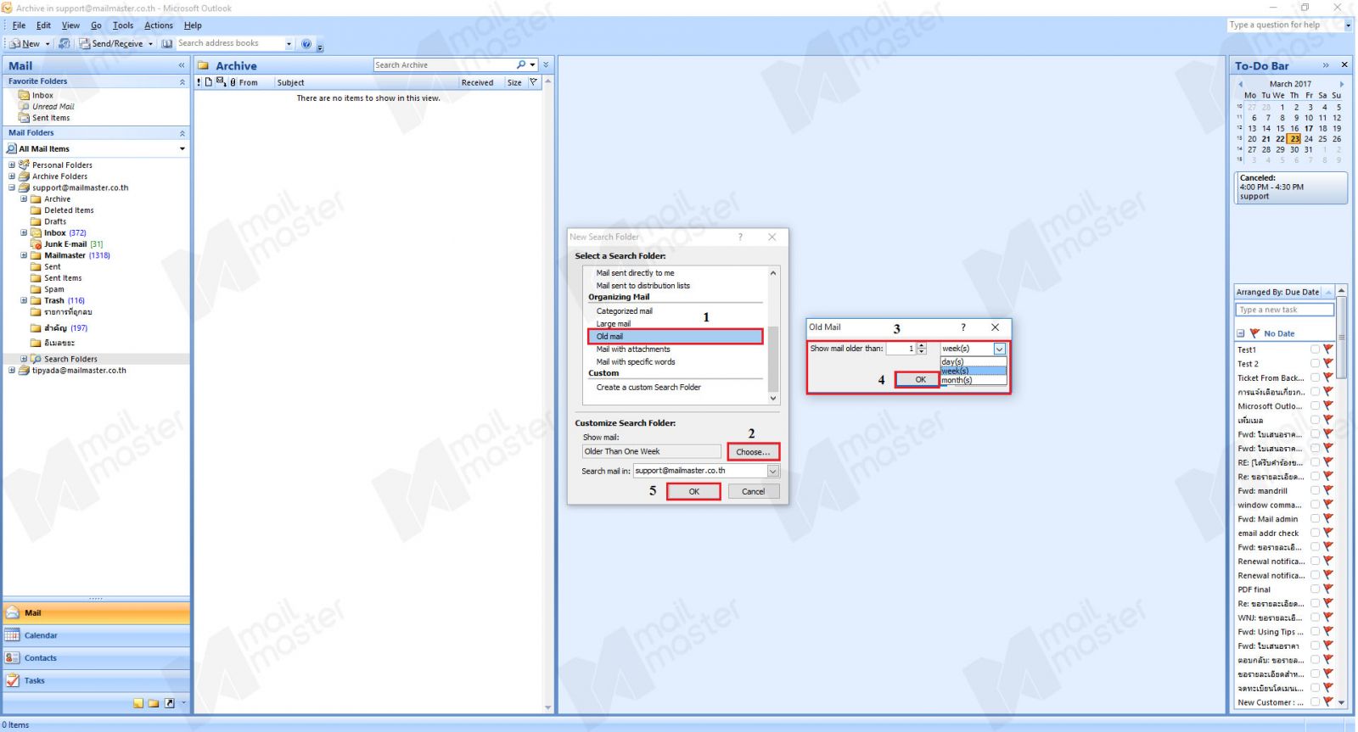1358x732 pixels.
Task: Select month(s) in the dropdown list
Action: pos(973,380)
